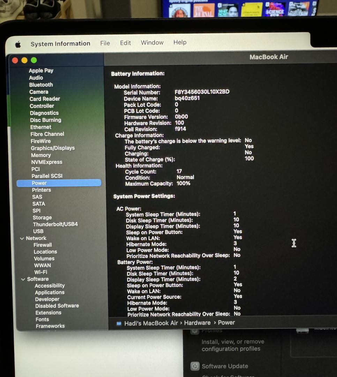Select the highlighted Power sidebar item

click(x=59, y=183)
